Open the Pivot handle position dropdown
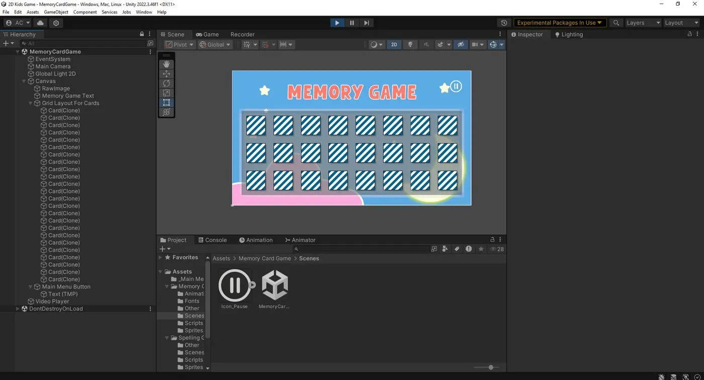Image resolution: width=704 pixels, height=380 pixels. tap(180, 44)
